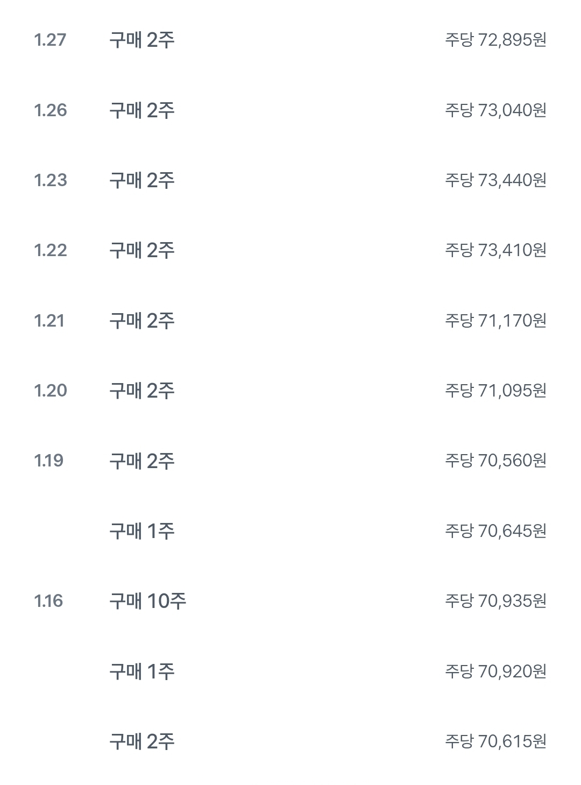Click the 70,935원 per-share price text
581x785 pixels.
[495, 601]
